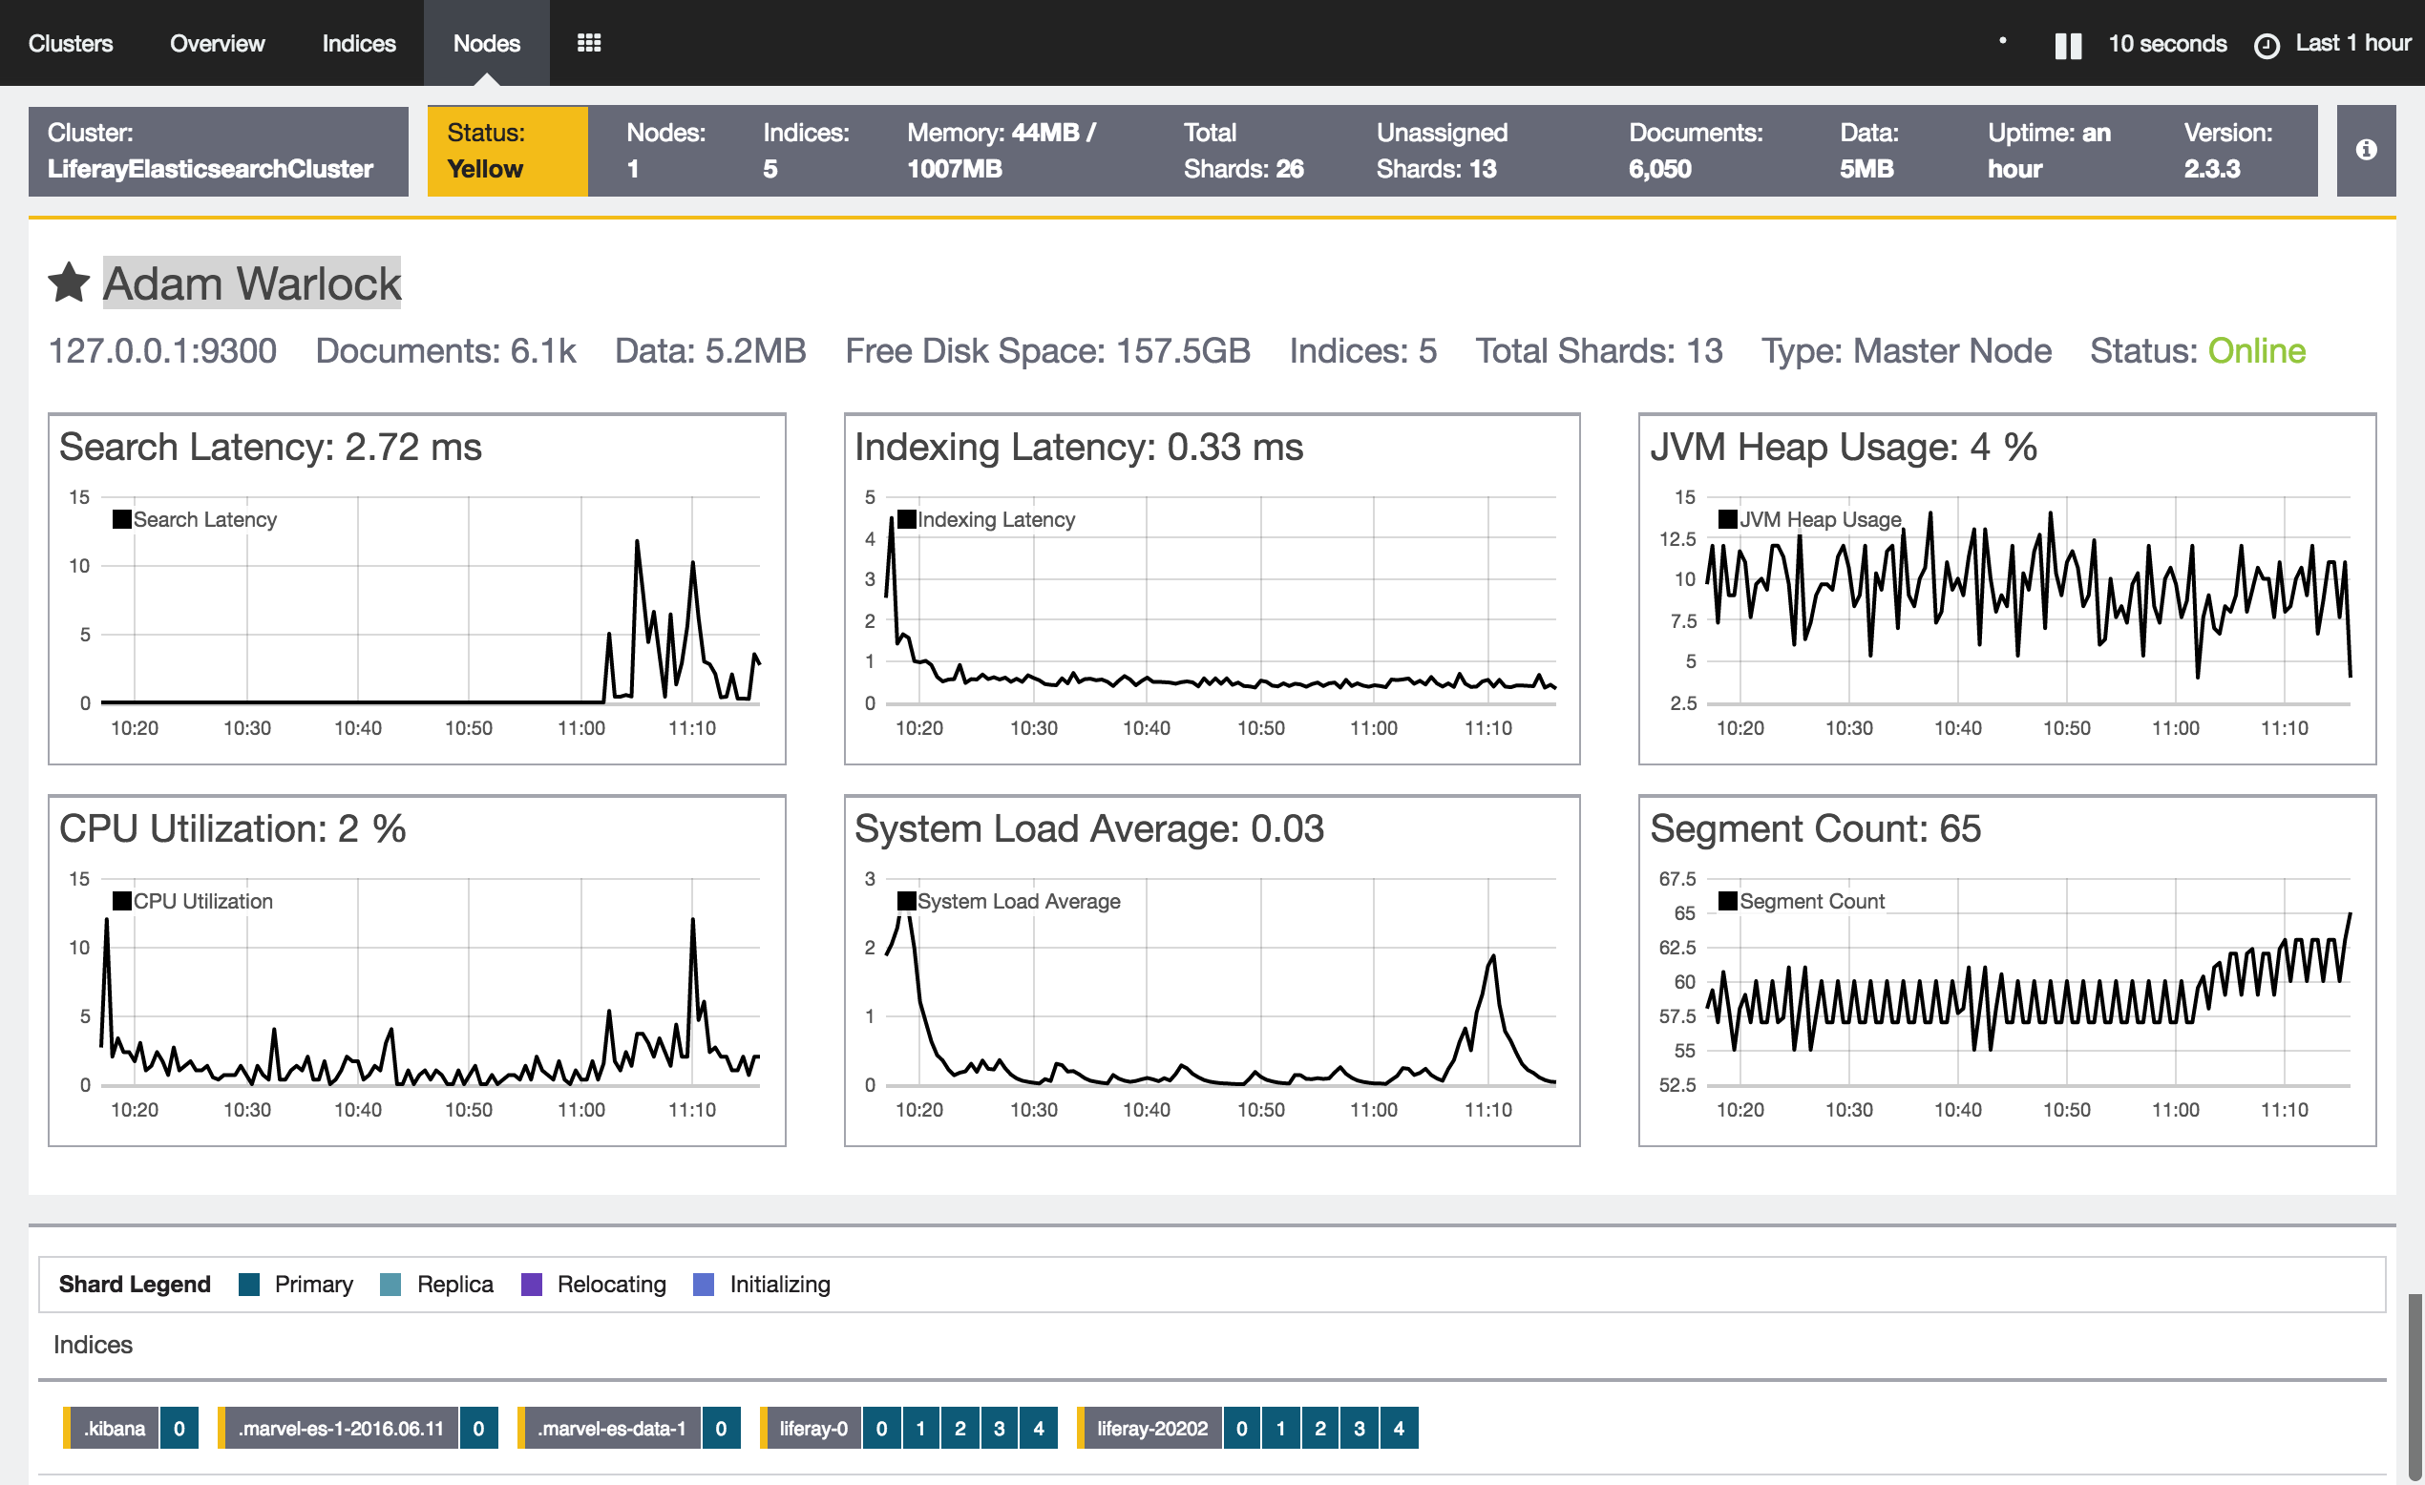Screen dimensions: 2425x1485
Task: Click shard 1 of liferay-20202
Action: [x=1280, y=1428]
